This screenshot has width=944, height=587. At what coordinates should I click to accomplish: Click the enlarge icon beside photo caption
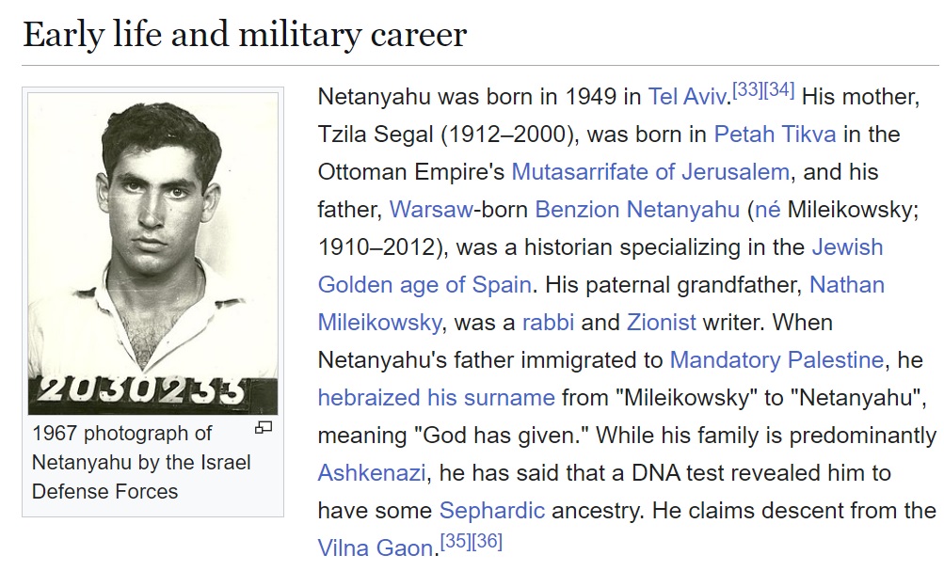tap(264, 428)
